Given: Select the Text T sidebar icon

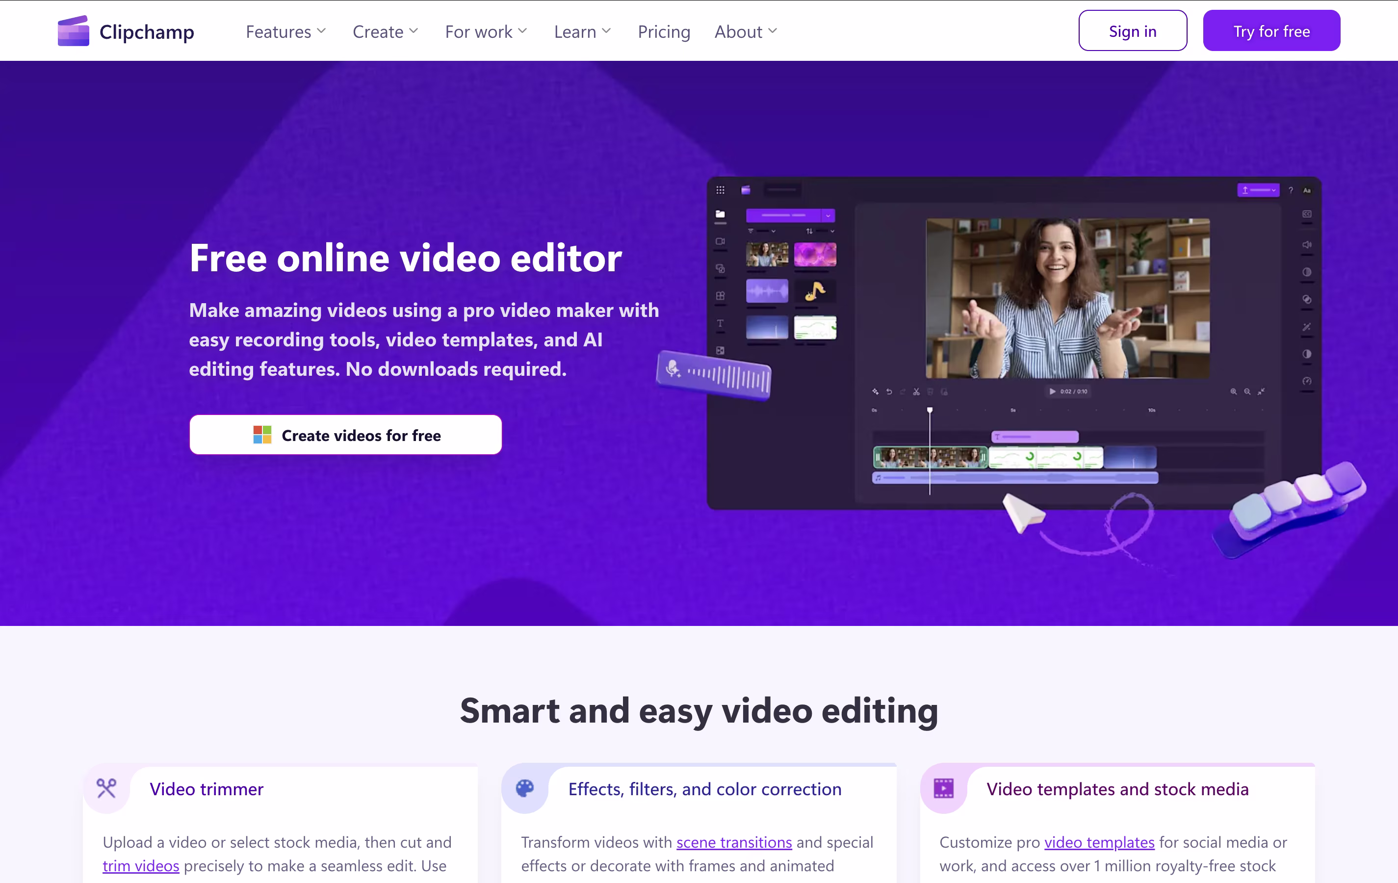Looking at the screenshot, I should pos(720,323).
